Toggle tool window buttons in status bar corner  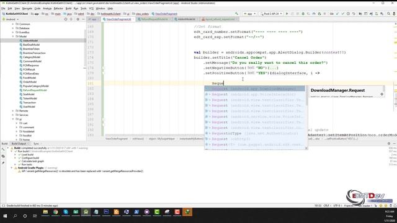point(3,206)
